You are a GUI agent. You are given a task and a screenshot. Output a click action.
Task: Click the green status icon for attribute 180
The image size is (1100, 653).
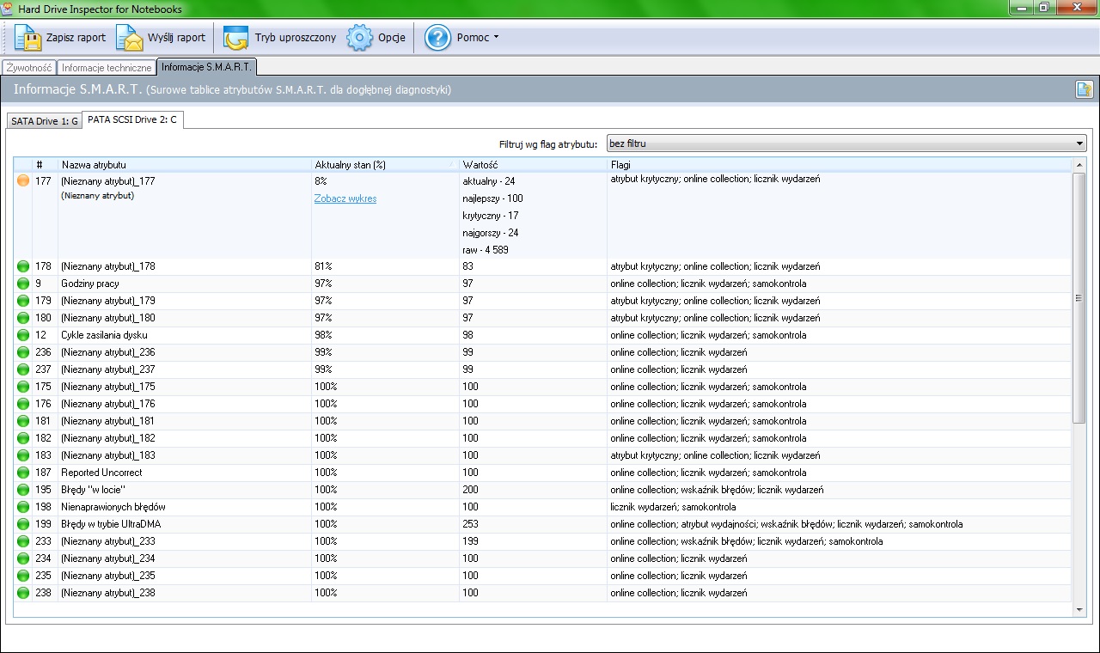[x=23, y=318]
